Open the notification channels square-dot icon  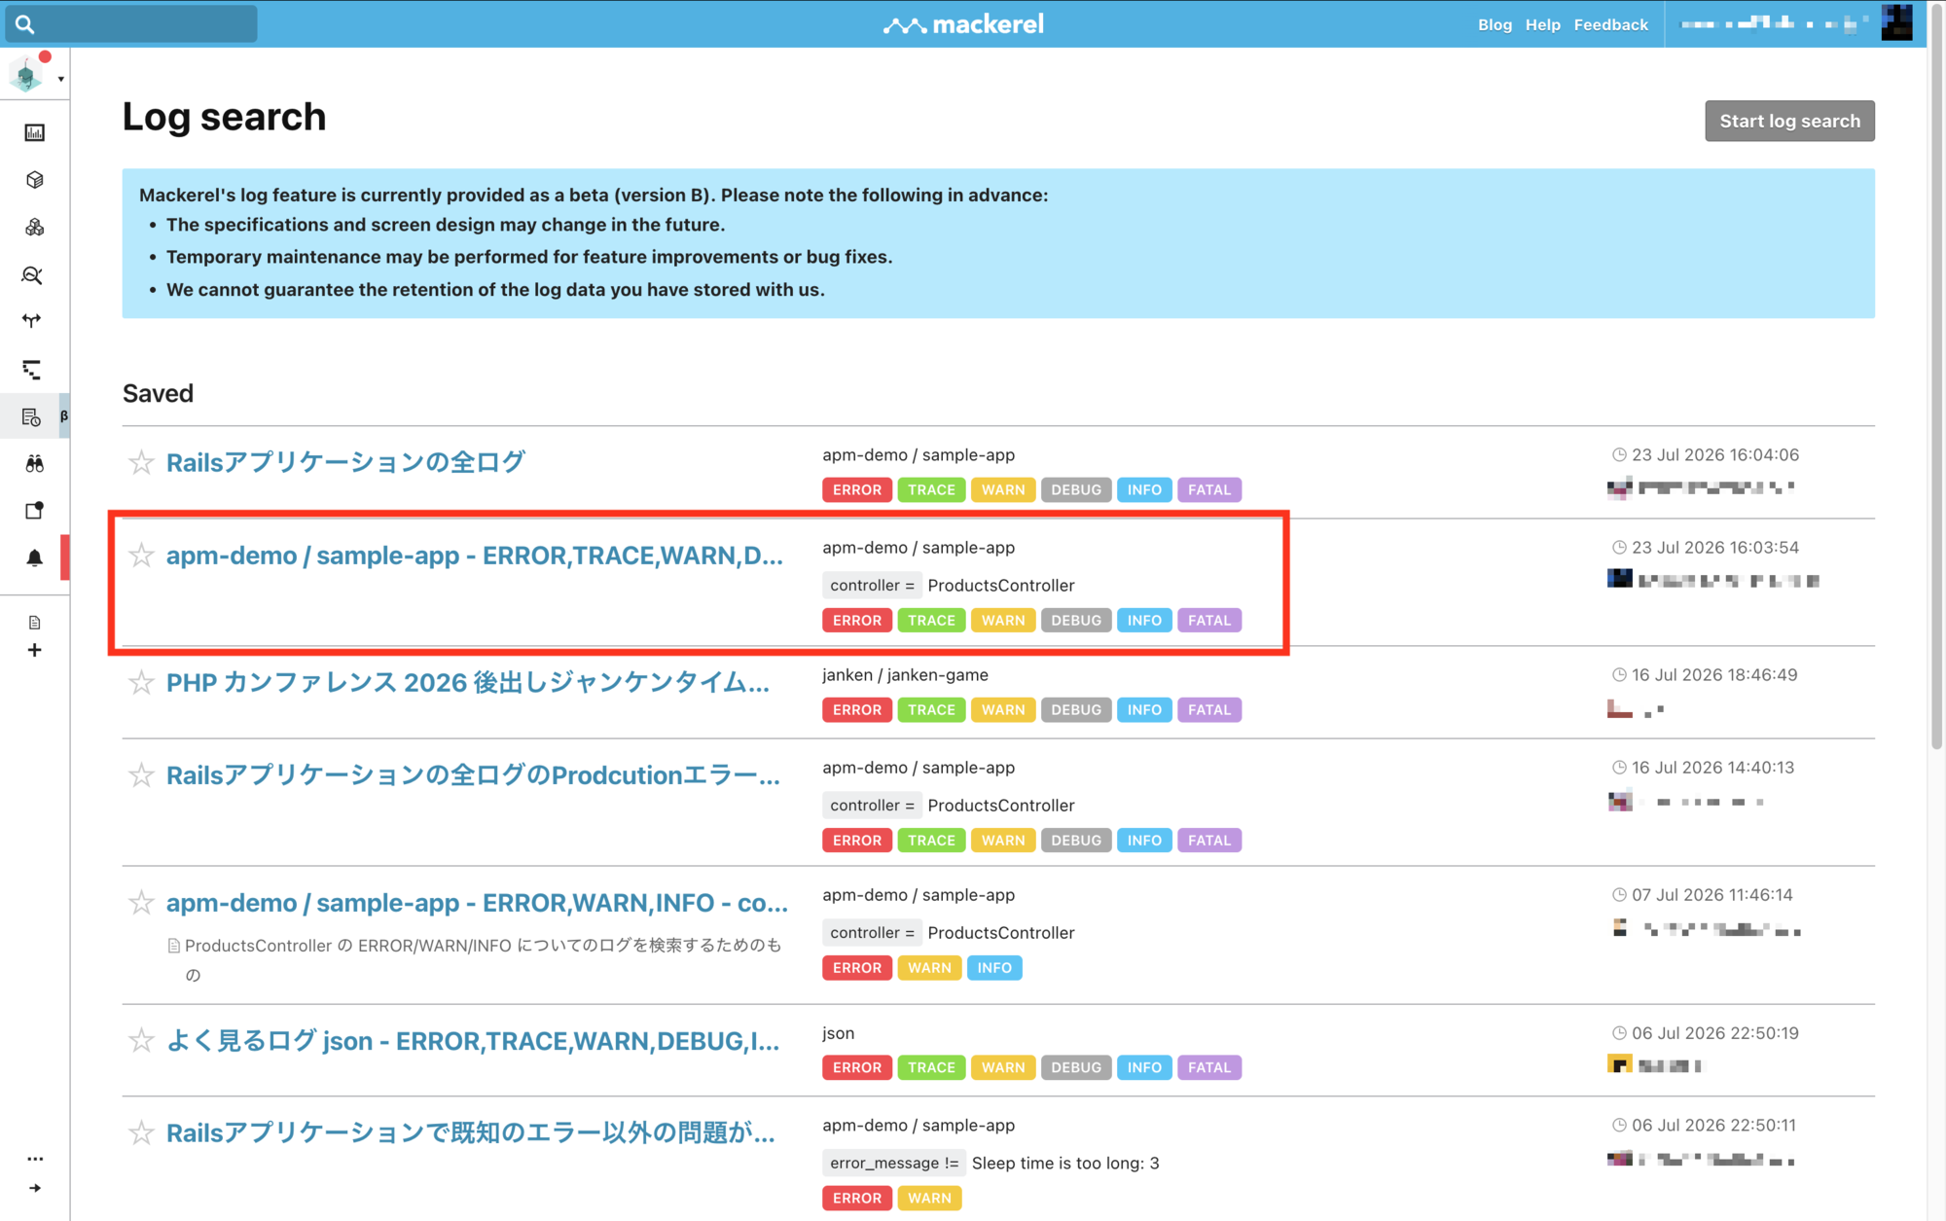coord(34,511)
